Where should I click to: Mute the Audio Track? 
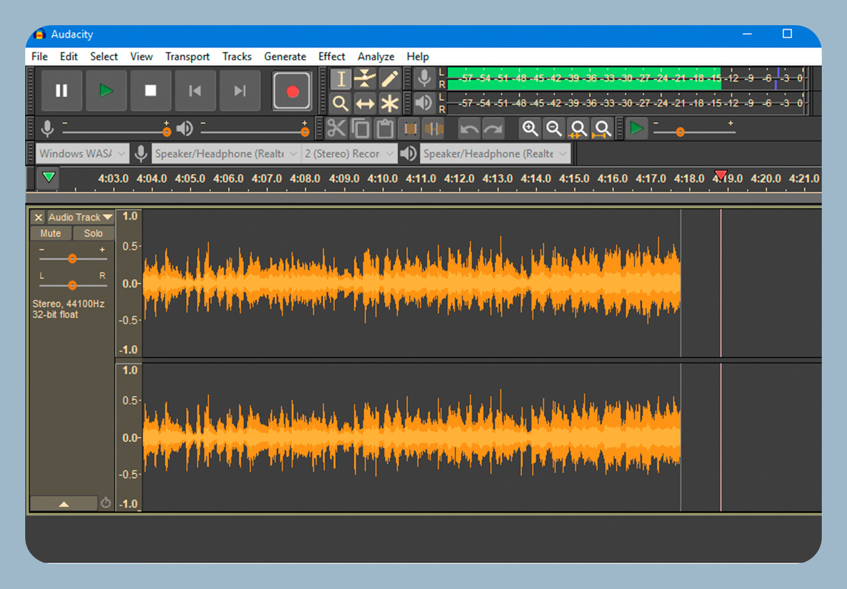50,233
